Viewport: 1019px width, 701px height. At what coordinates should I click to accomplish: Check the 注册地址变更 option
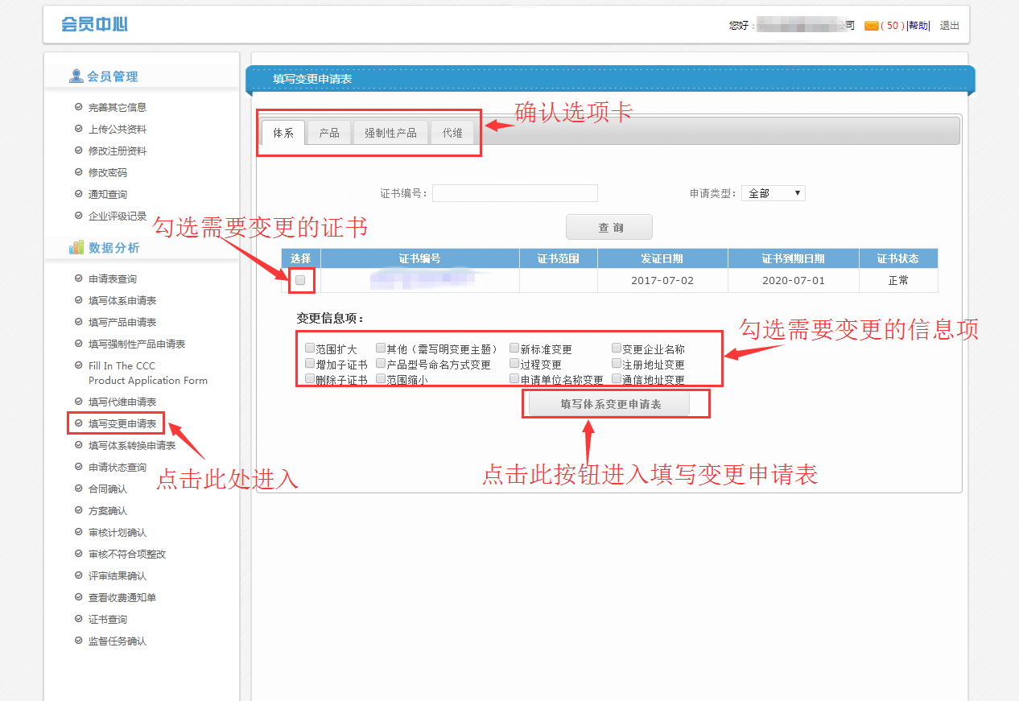(617, 364)
